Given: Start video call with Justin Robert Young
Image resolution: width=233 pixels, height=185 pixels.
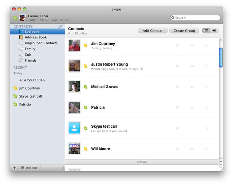Looking at the screenshot, I should [x=192, y=66].
